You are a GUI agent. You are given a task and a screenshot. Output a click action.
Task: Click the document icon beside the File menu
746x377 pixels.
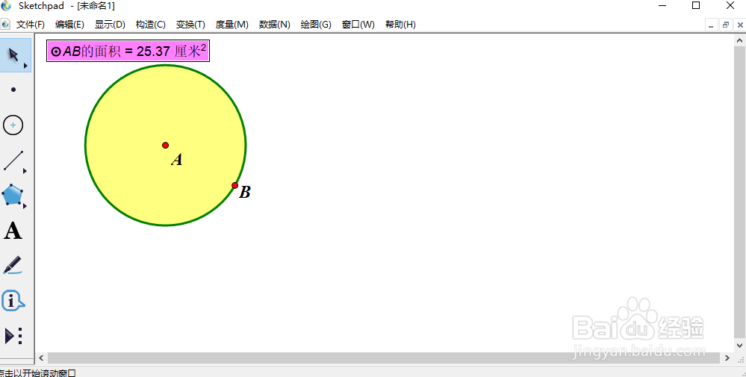coord(5,24)
